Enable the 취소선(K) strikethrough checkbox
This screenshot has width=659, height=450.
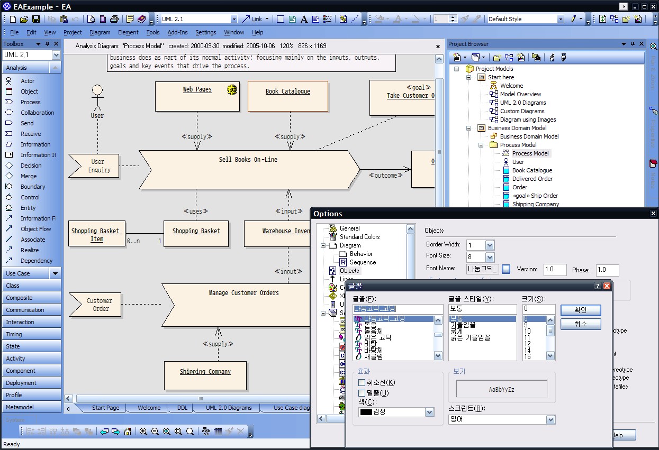pos(362,382)
